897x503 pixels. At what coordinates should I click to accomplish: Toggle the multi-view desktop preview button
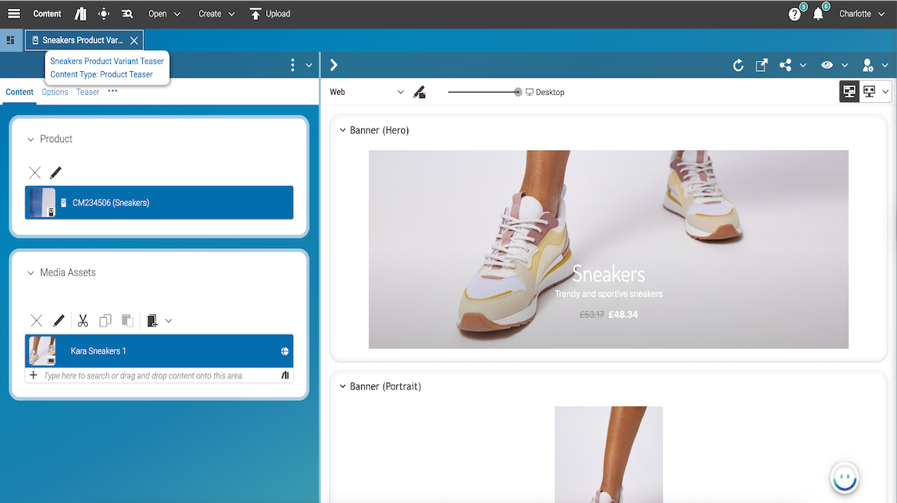(870, 92)
